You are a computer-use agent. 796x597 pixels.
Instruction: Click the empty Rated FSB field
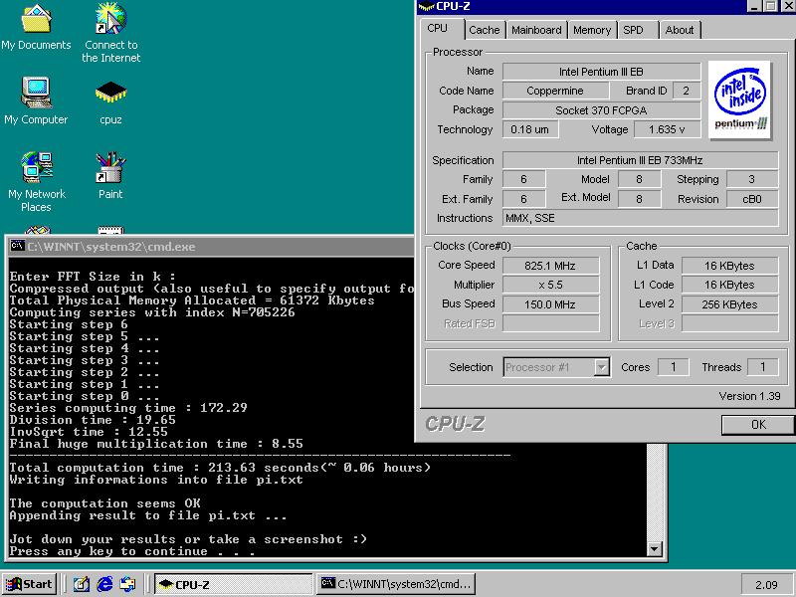(550, 323)
